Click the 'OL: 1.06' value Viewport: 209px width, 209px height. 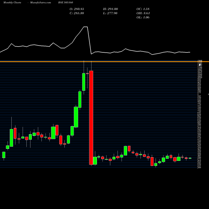(x=143, y=17)
